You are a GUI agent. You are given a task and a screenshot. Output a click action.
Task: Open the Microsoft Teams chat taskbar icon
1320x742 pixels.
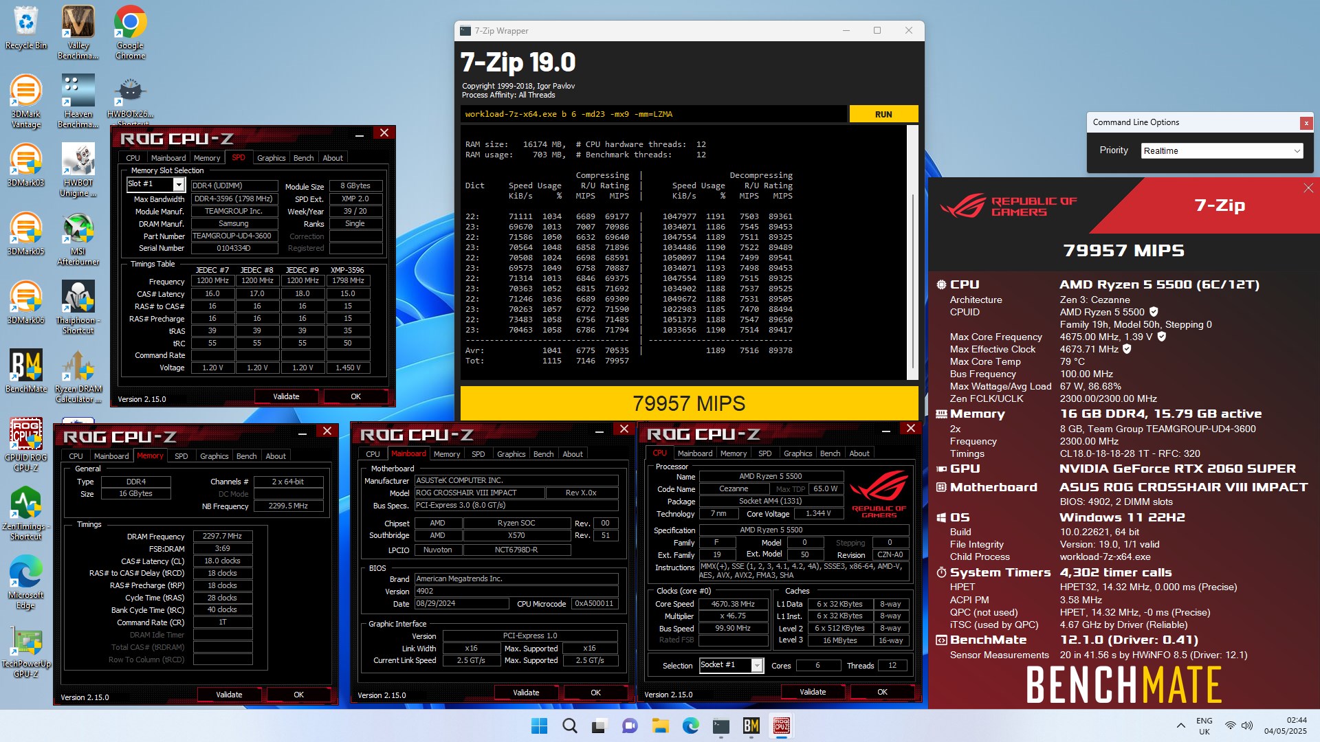click(x=630, y=726)
